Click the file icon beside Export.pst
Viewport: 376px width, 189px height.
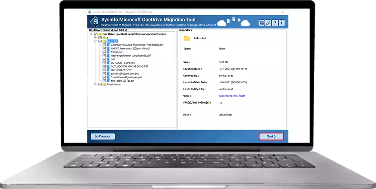[108, 52]
